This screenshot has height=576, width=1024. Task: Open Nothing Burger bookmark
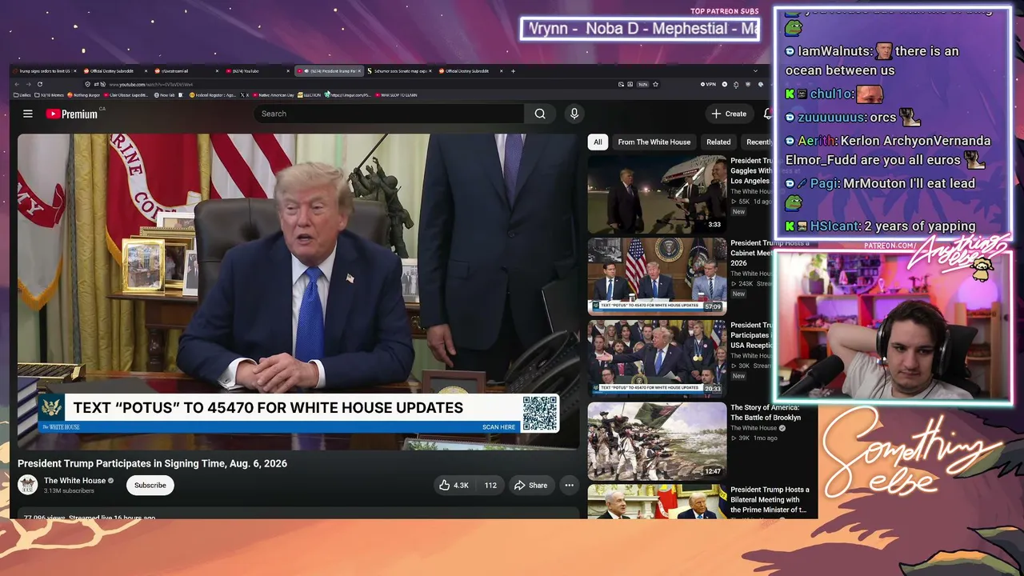click(84, 94)
